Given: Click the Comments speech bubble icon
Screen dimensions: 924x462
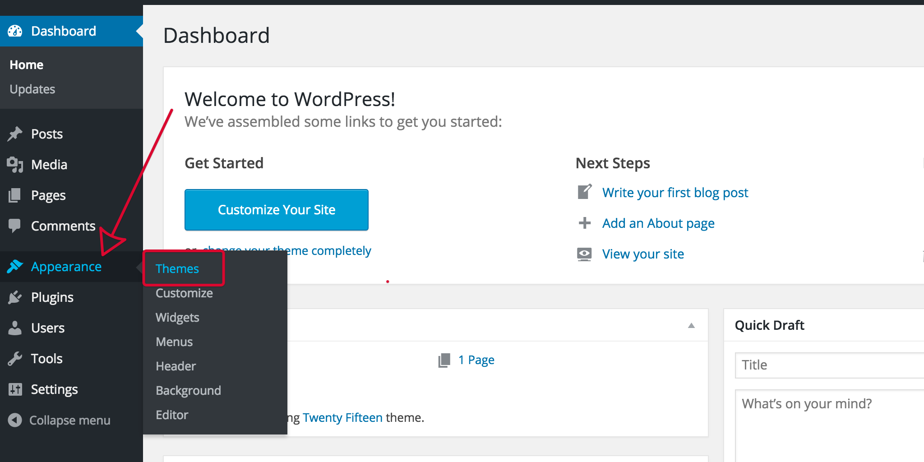Looking at the screenshot, I should (15, 226).
